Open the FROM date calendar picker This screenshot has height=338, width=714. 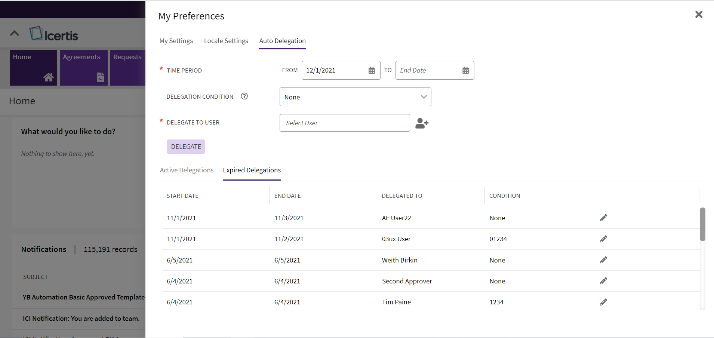pos(372,70)
